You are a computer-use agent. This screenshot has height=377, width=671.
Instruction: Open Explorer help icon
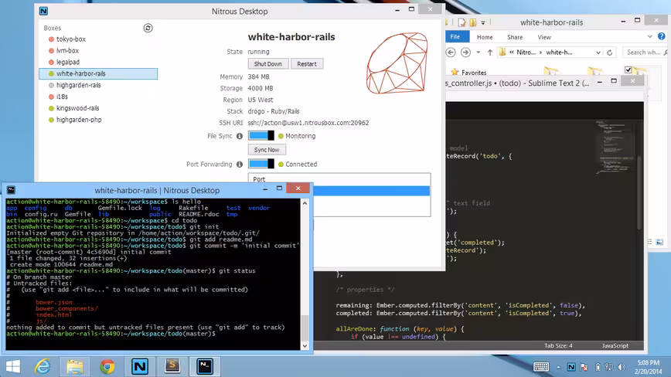coord(662,36)
